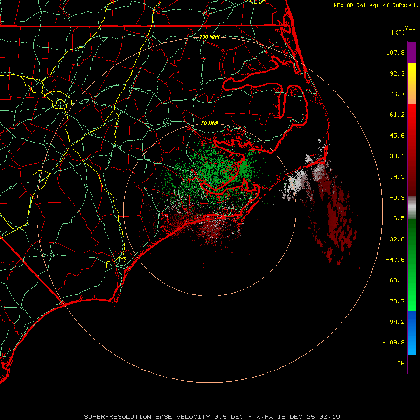Click the 45.6 legend value
This screenshot has width=420, height=420.
[397, 135]
